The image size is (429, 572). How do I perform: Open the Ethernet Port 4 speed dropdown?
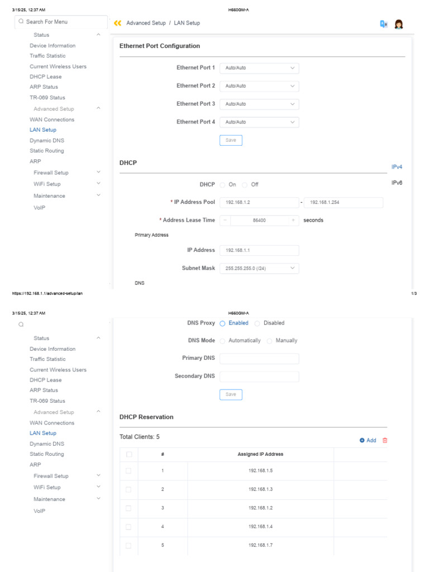click(259, 122)
